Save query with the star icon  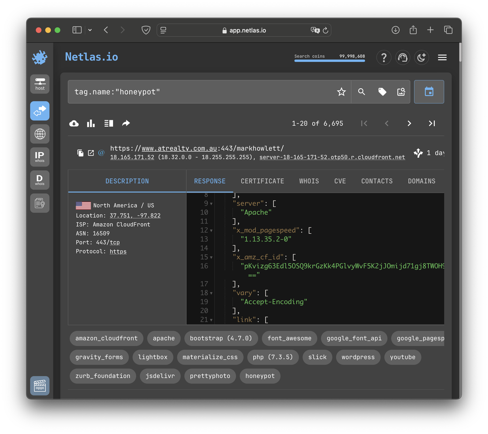click(341, 92)
